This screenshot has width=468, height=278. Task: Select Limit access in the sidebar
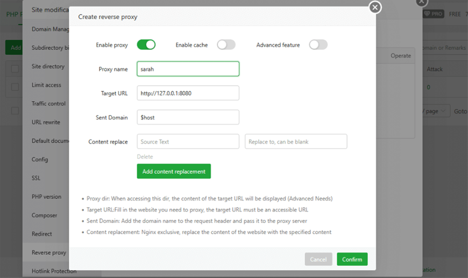pyautogui.click(x=46, y=85)
